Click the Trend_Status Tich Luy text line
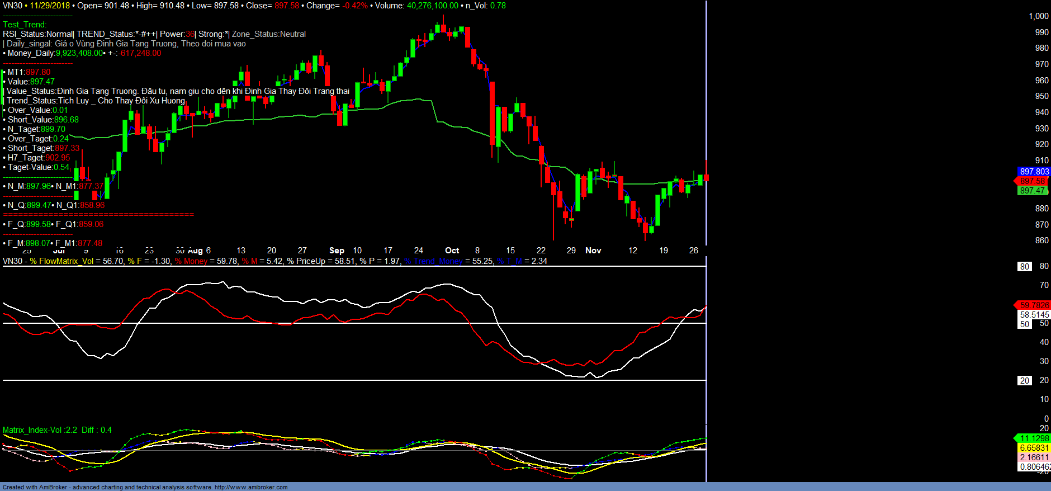1051x491 pixels. 96,101
